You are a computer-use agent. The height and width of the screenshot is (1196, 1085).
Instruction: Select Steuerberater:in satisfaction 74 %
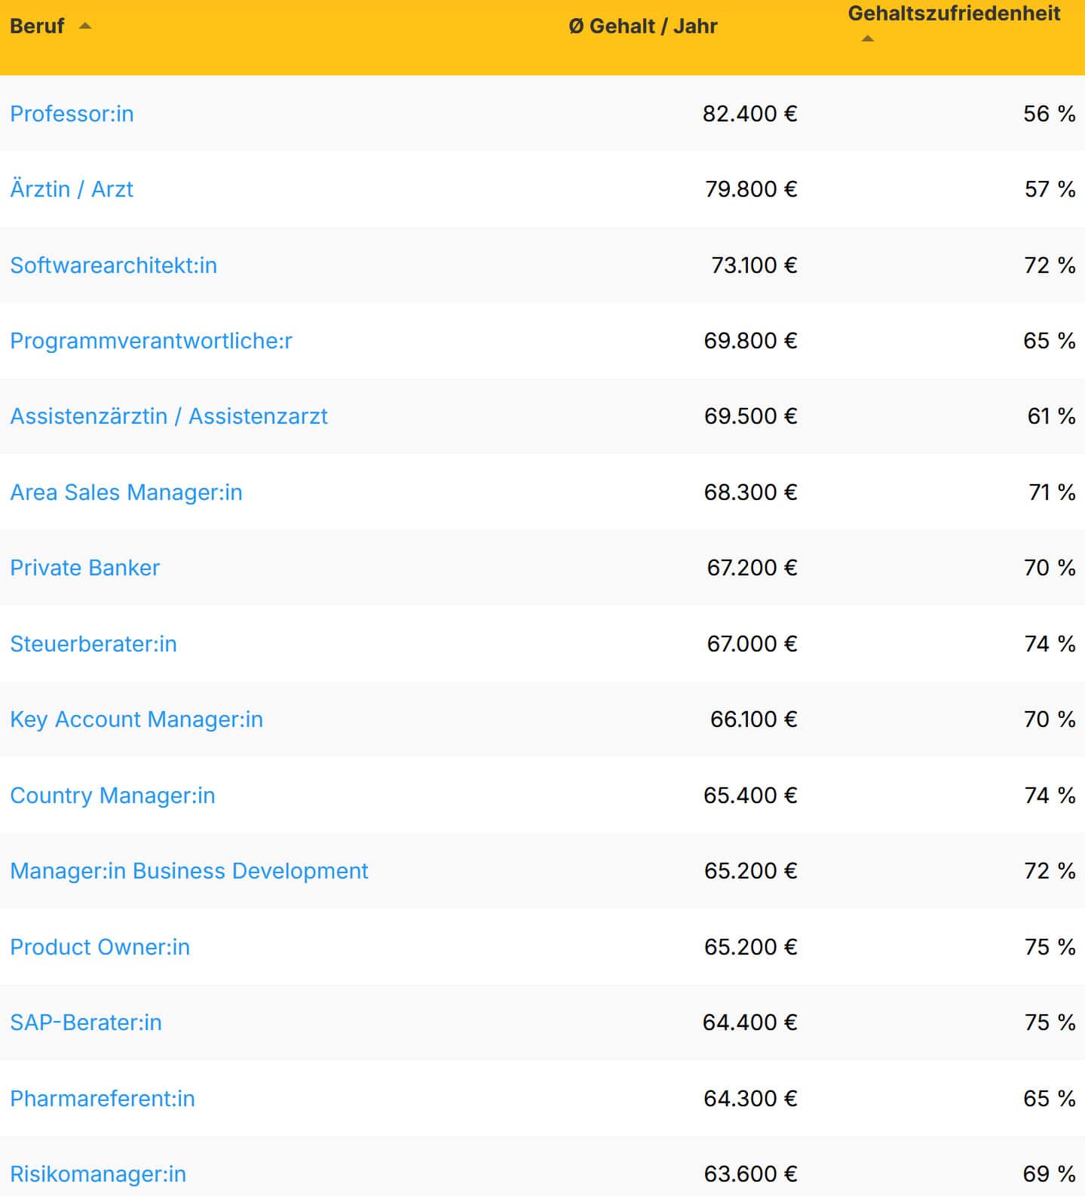pyautogui.click(x=1050, y=644)
